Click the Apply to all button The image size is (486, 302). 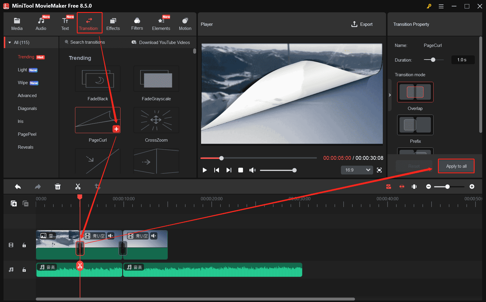click(x=456, y=166)
